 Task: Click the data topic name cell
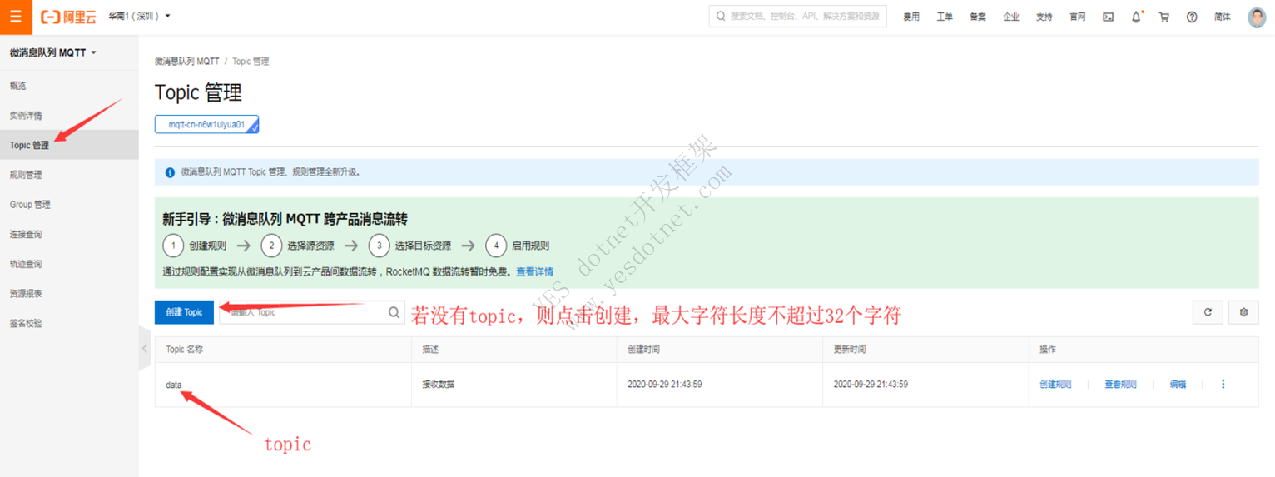[174, 385]
